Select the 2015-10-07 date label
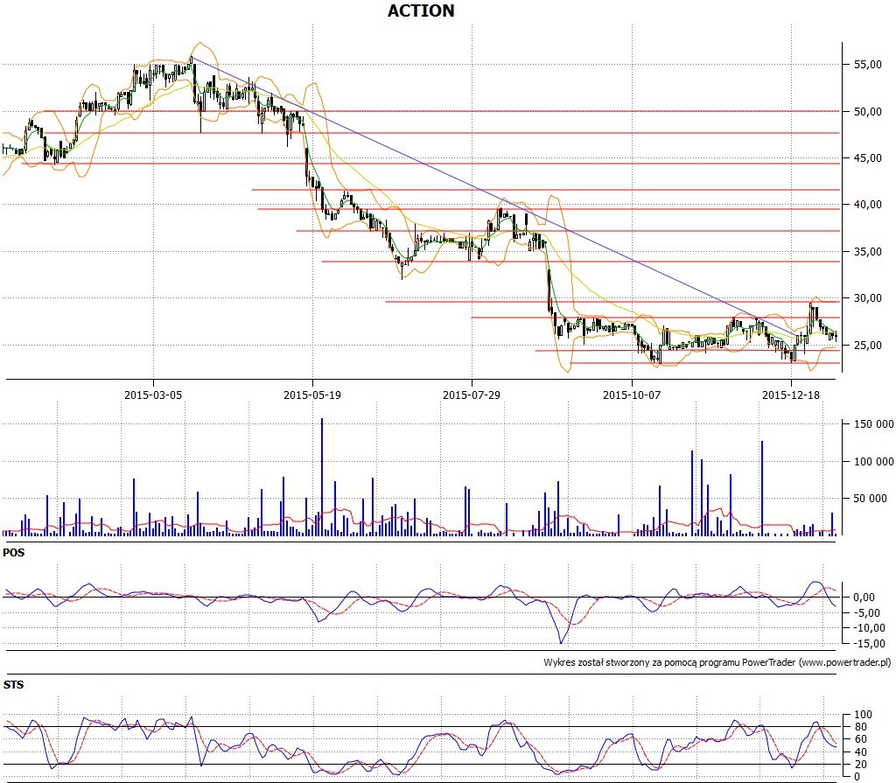The image size is (896, 783). [x=632, y=395]
